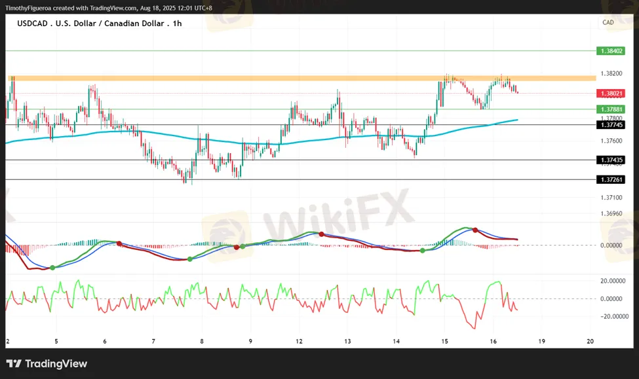Select the green 1.38402 price level label

(610, 50)
